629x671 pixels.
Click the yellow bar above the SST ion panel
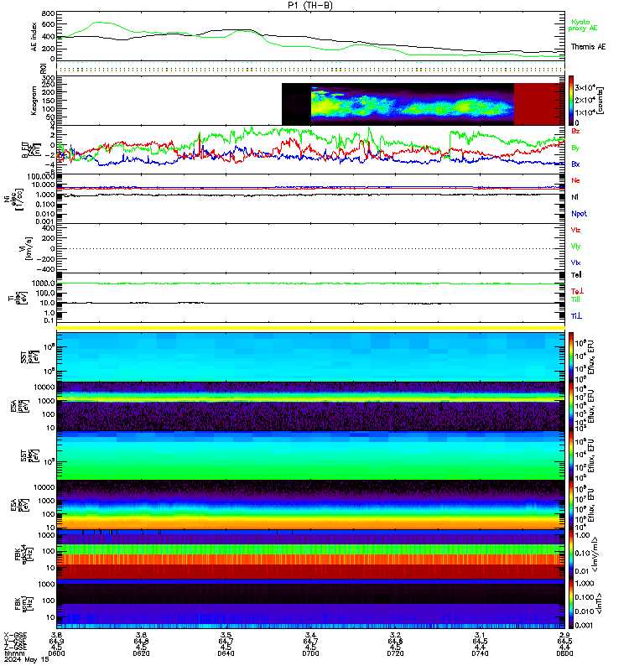tap(310, 328)
